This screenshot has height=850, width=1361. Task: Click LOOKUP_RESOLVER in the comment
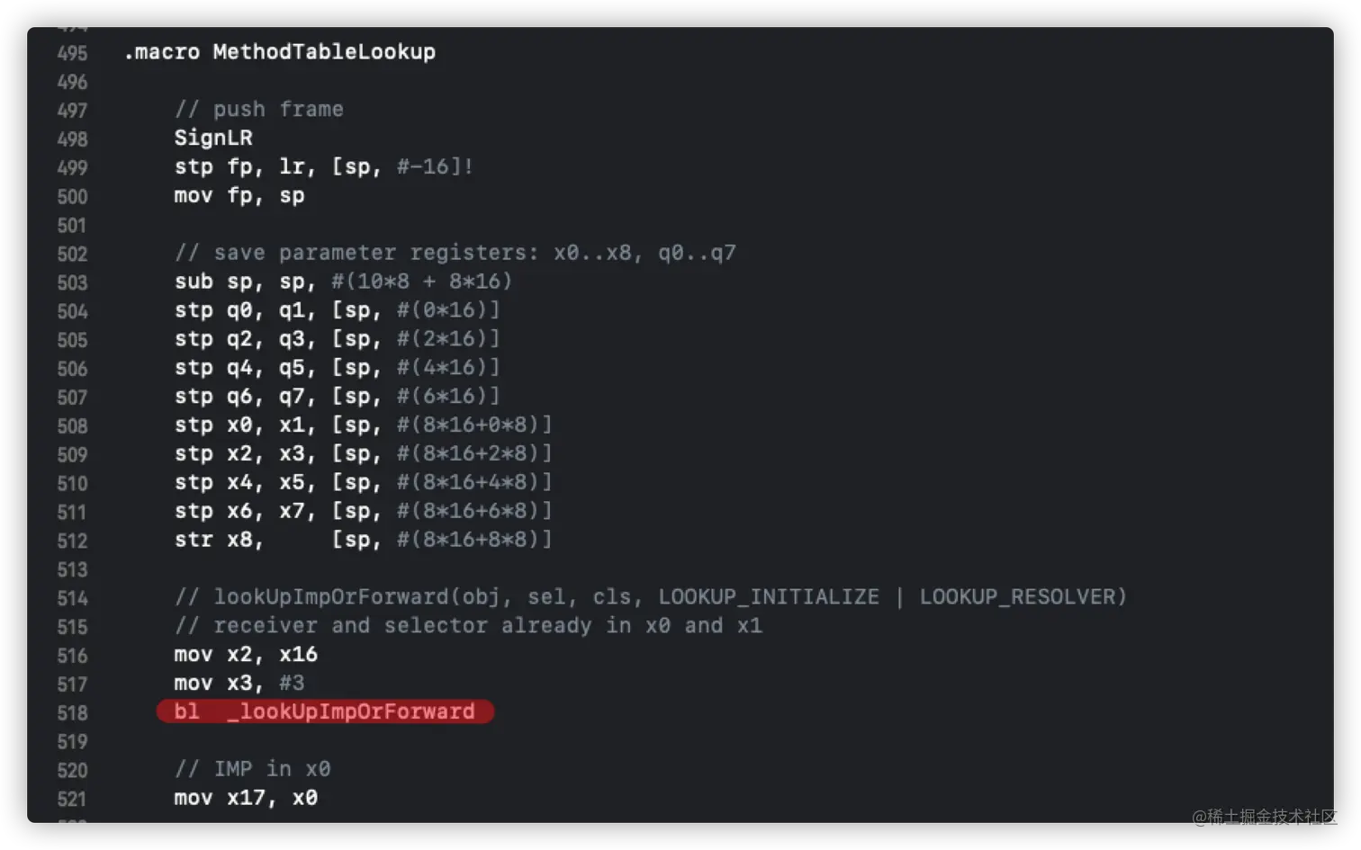click(x=1022, y=597)
